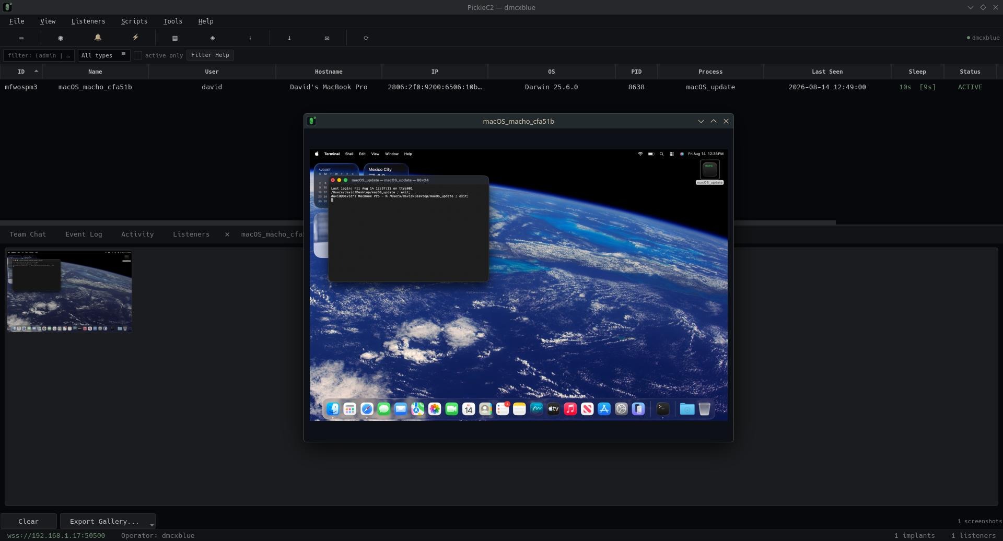Viewport: 1003px width, 541px height.
Task: Click the 'Darwin 25.6.0' OS cell
Action: 551,87
